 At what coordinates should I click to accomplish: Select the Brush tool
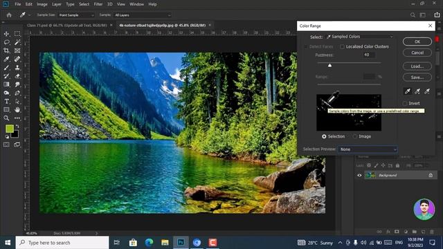[6, 68]
